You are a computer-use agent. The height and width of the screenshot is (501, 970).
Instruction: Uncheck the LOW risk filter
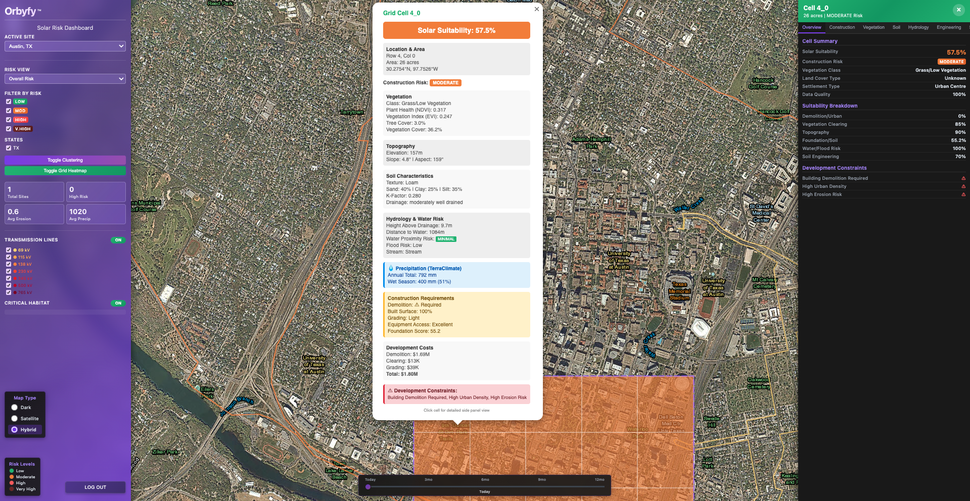[9, 102]
